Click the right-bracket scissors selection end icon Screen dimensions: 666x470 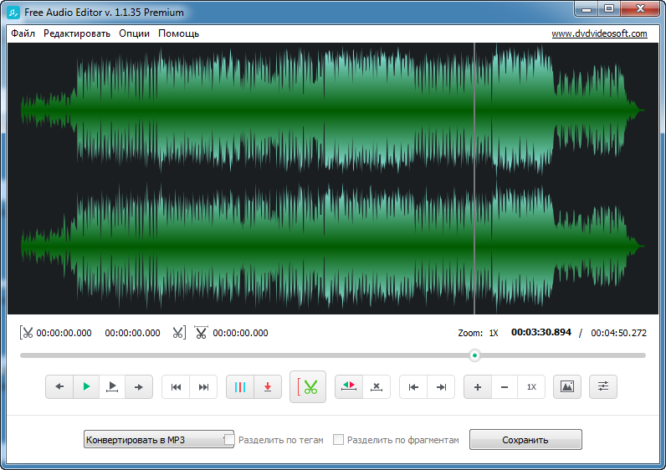[179, 333]
